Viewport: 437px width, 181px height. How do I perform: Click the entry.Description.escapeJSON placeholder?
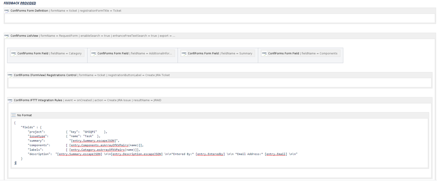tap(137, 154)
